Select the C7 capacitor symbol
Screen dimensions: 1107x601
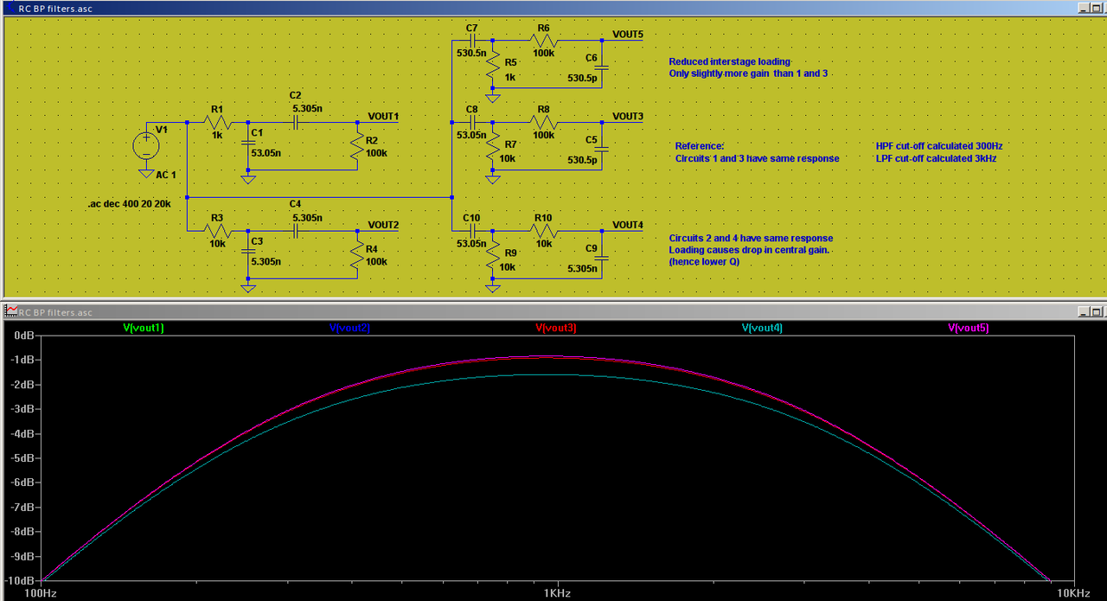[x=472, y=41]
